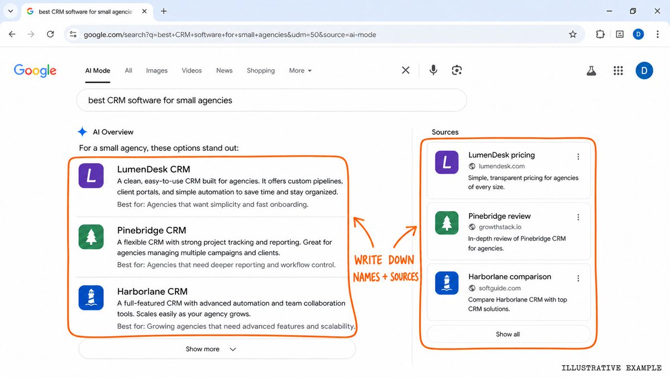Bookmark this page with the star icon
The image size is (670, 377).
click(x=573, y=35)
